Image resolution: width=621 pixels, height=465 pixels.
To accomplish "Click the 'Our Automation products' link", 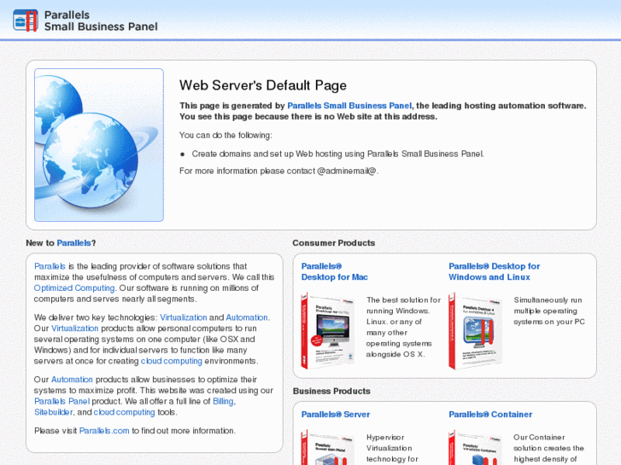I will coord(72,380).
